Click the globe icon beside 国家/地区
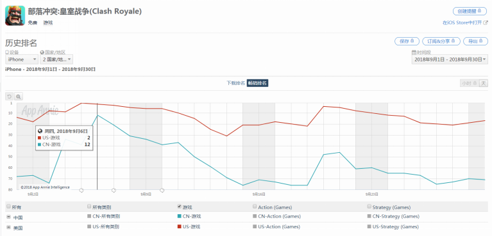 tap(42, 52)
